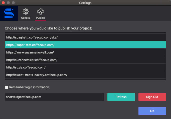Pick http://suzannemiller.coffeecup.com/ entry
The height and width of the screenshot is (119, 171).
click(x=85, y=60)
